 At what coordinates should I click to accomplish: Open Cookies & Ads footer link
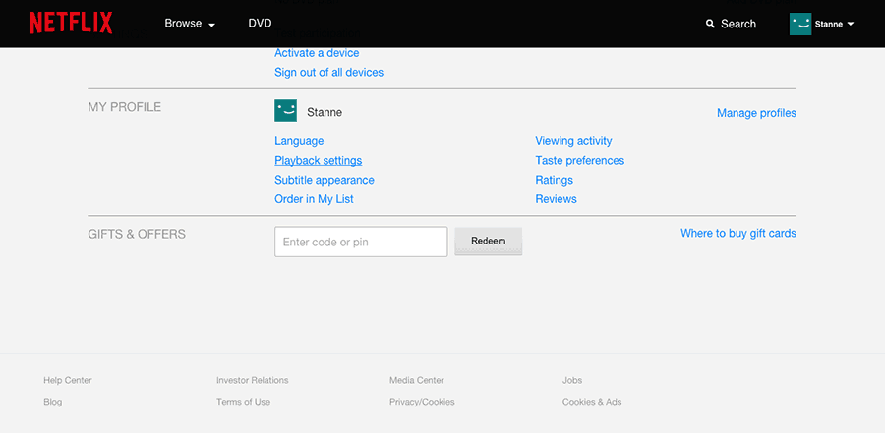[x=592, y=402]
